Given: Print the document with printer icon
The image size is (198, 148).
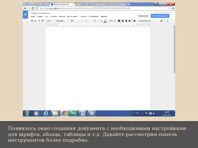Looking at the screenshot, I should coord(32,21).
